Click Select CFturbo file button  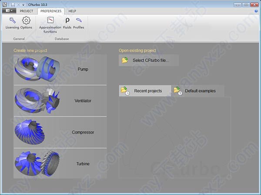click(x=149, y=60)
